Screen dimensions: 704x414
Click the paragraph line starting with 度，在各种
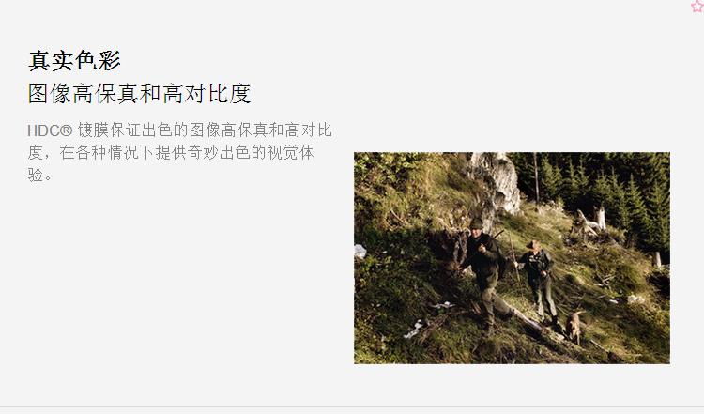[x=171, y=153]
